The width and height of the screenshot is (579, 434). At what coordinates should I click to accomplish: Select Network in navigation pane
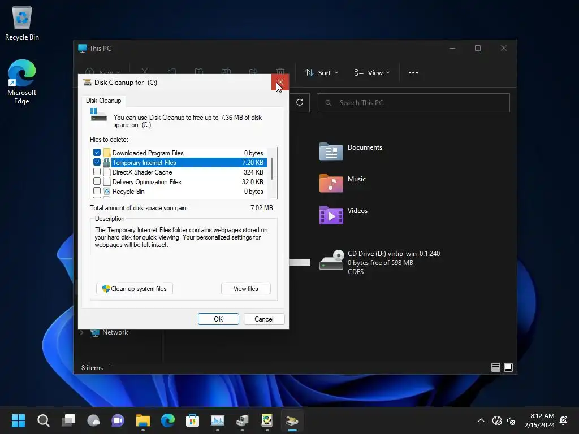(x=115, y=332)
